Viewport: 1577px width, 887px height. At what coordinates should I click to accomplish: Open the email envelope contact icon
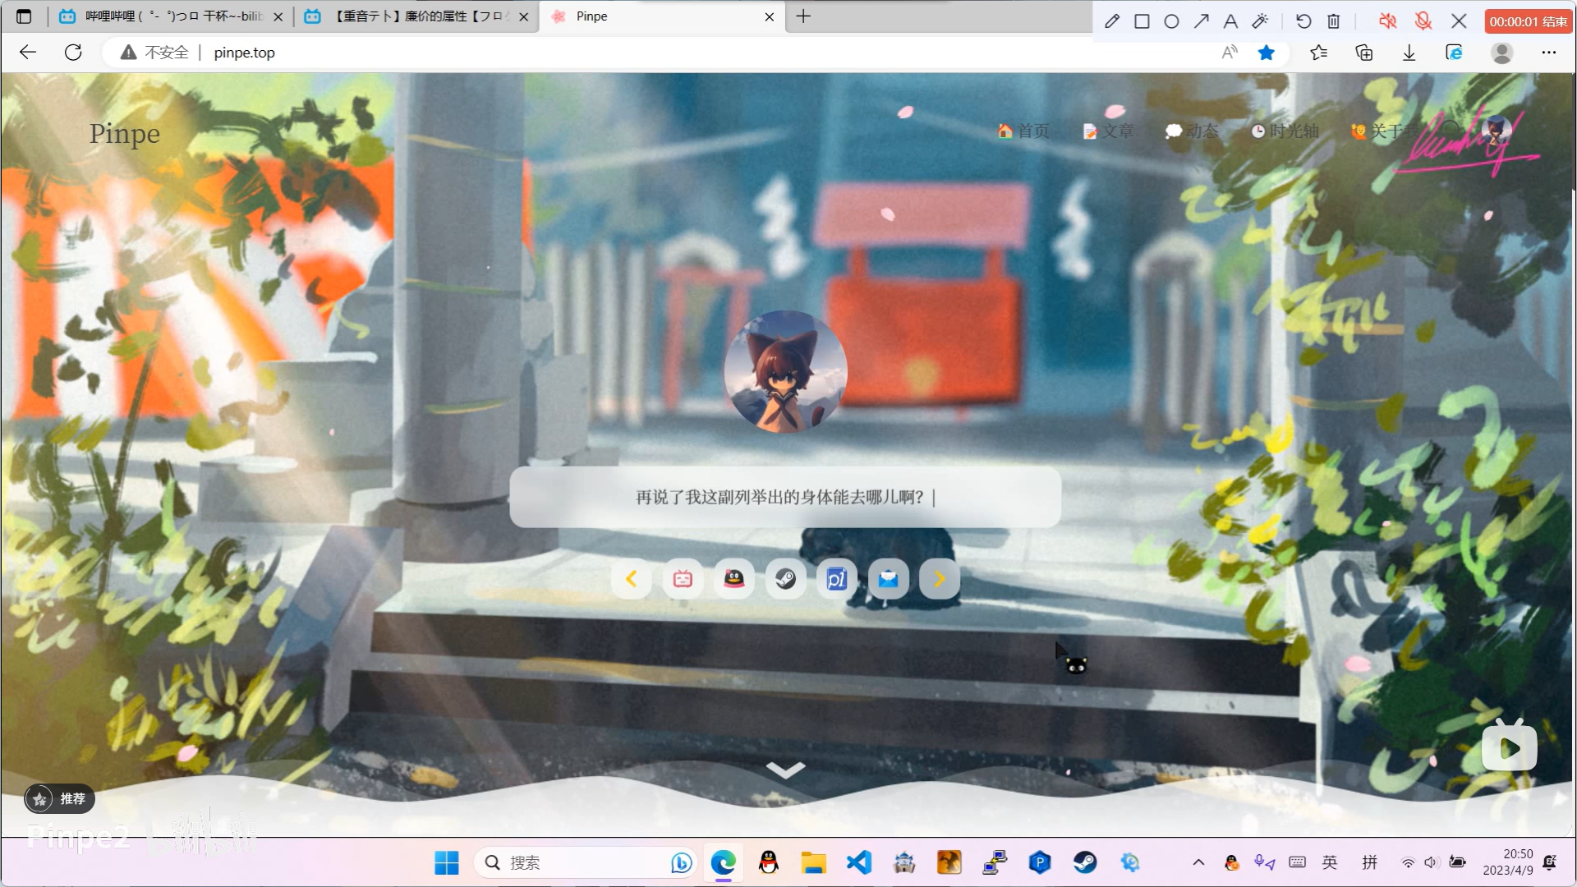[888, 580]
